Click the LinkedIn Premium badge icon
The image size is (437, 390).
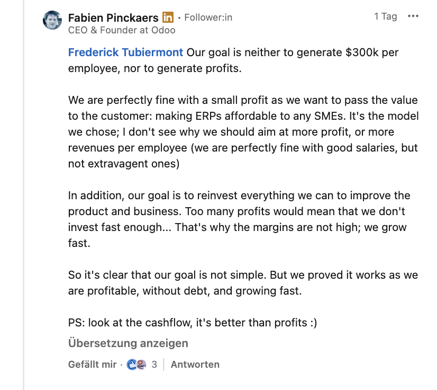tap(168, 17)
